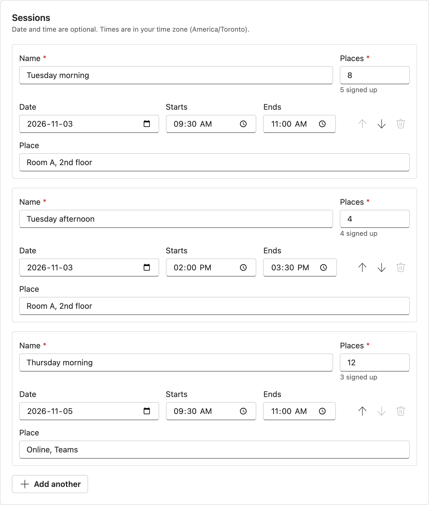Delete the Thursday morning session
This screenshot has height=505, width=429.
(x=401, y=411)
